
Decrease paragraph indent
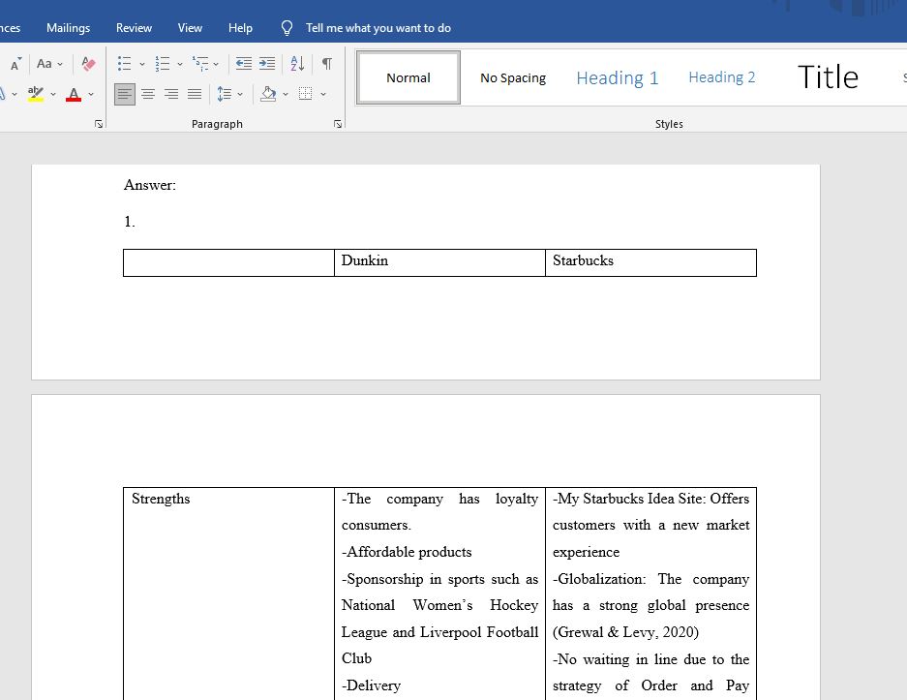coord(244,64)
